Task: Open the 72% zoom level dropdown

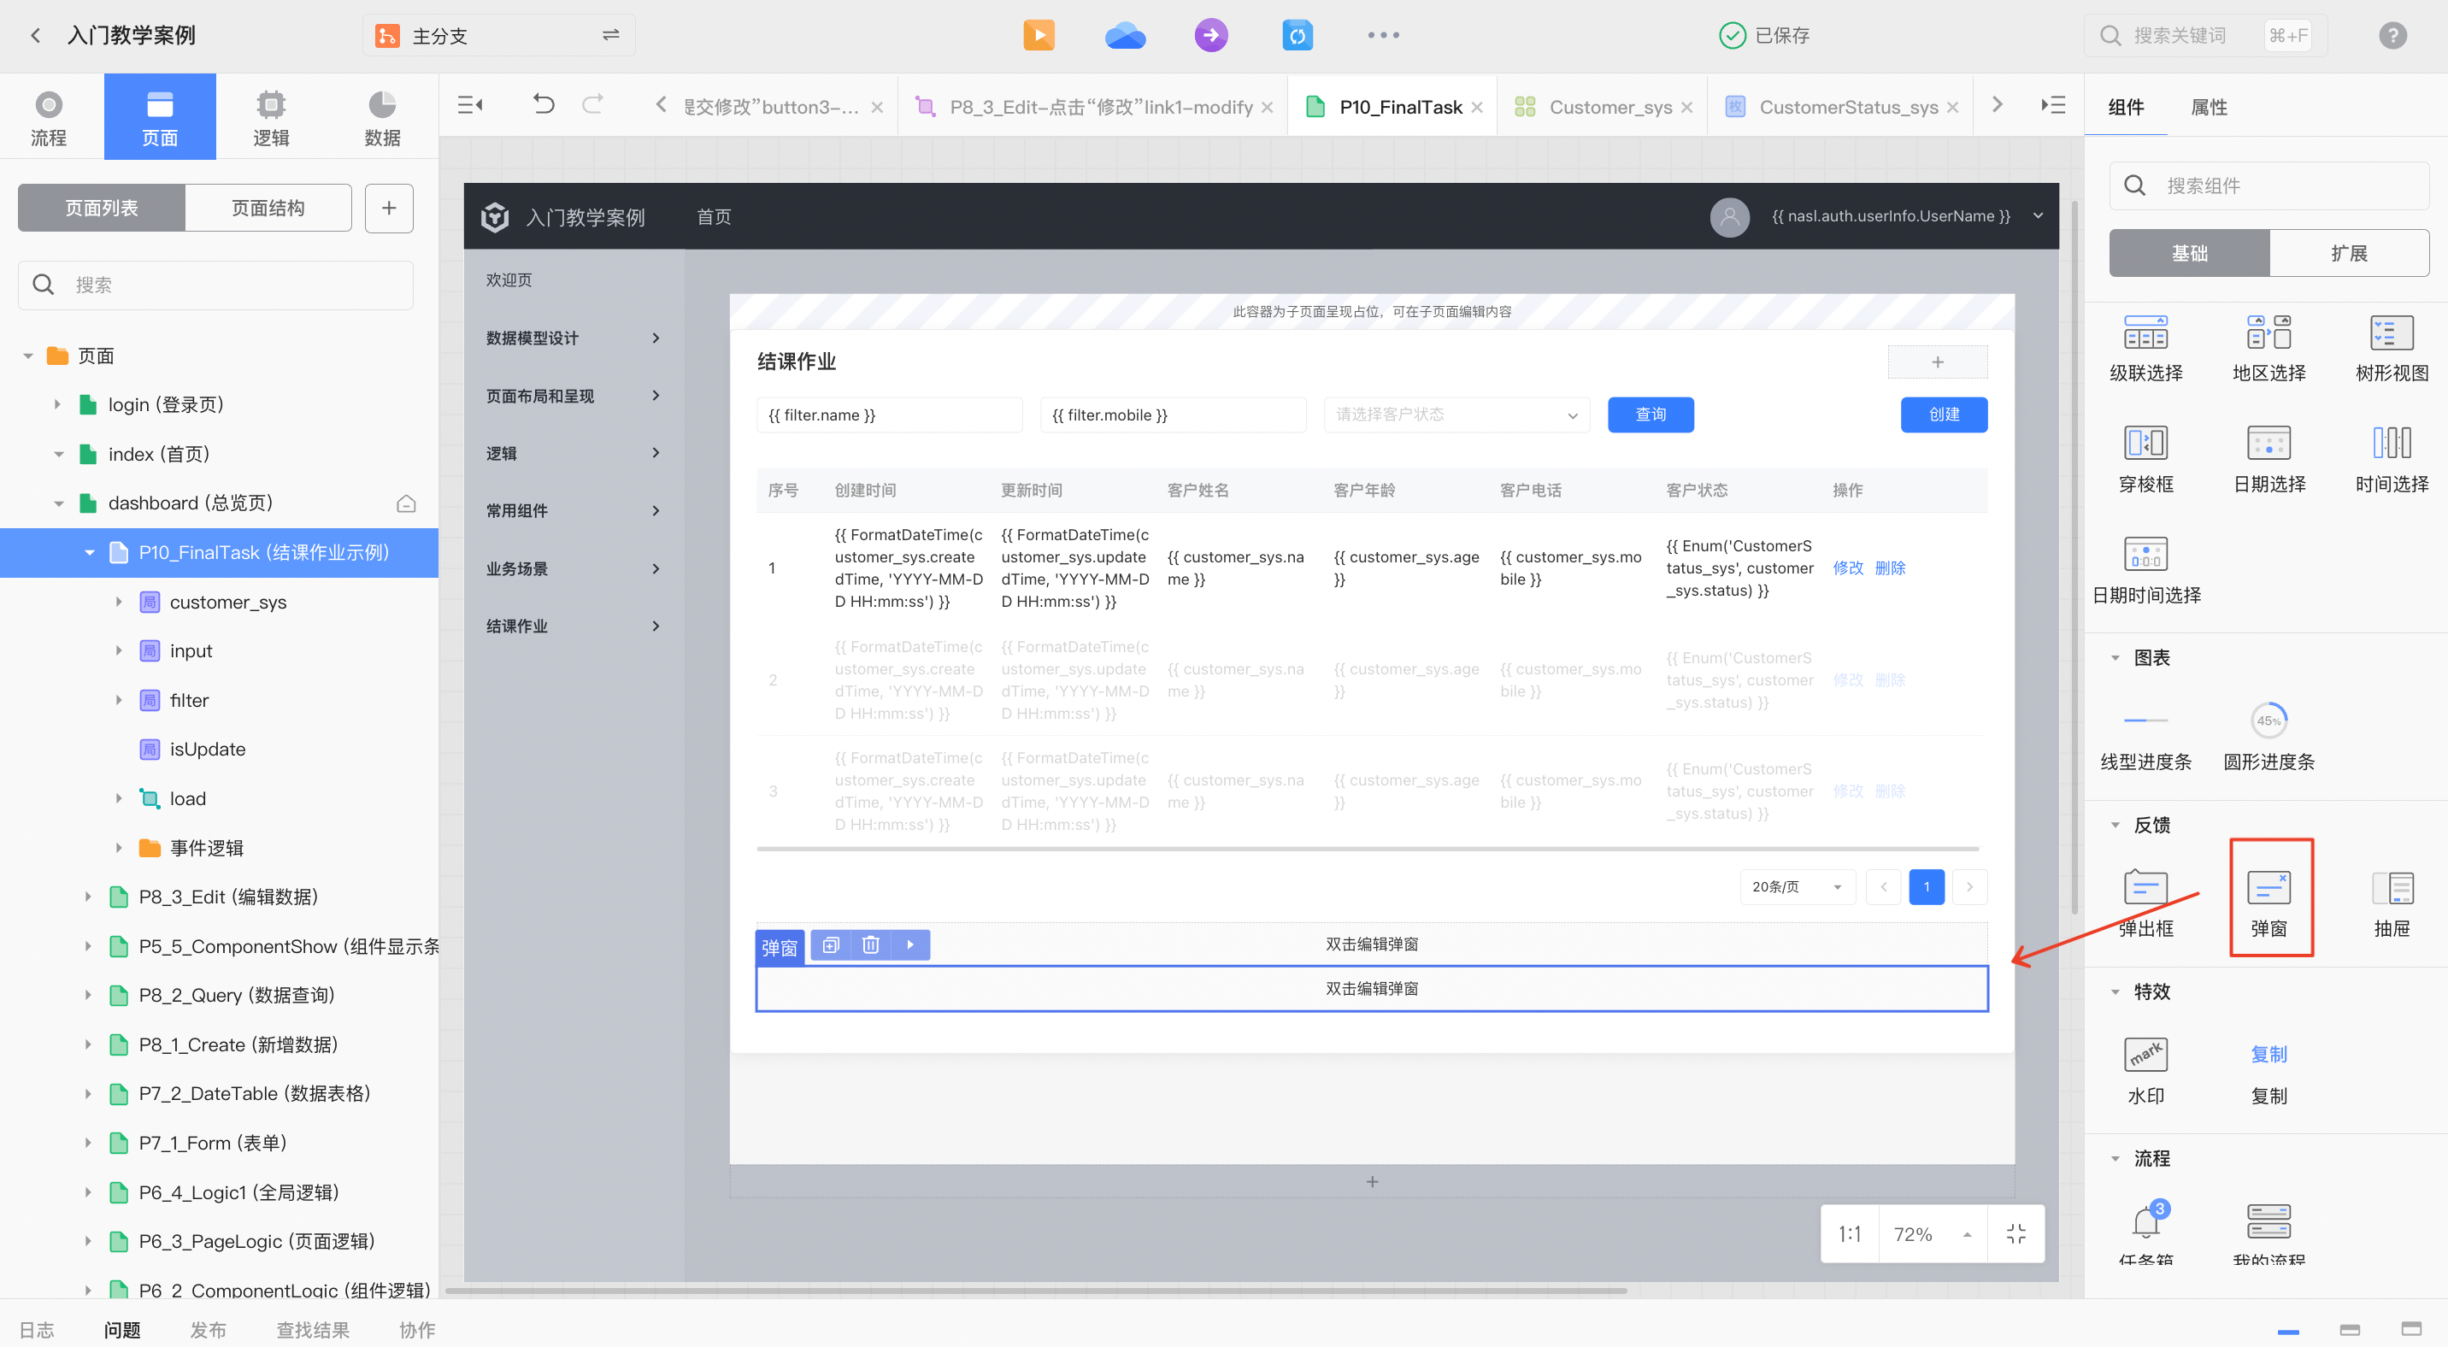Action: coord(1932,1234)
